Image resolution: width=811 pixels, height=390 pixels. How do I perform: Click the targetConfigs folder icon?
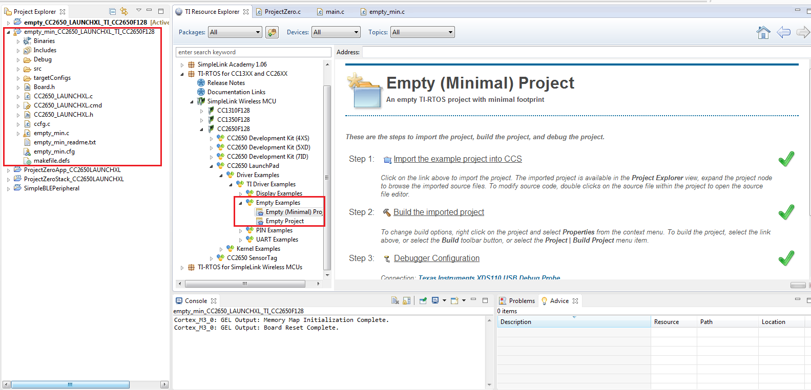[x=27, y=78]
